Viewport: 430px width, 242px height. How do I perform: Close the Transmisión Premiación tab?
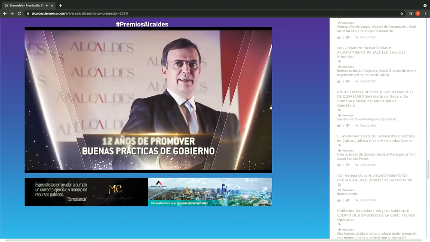52,6
